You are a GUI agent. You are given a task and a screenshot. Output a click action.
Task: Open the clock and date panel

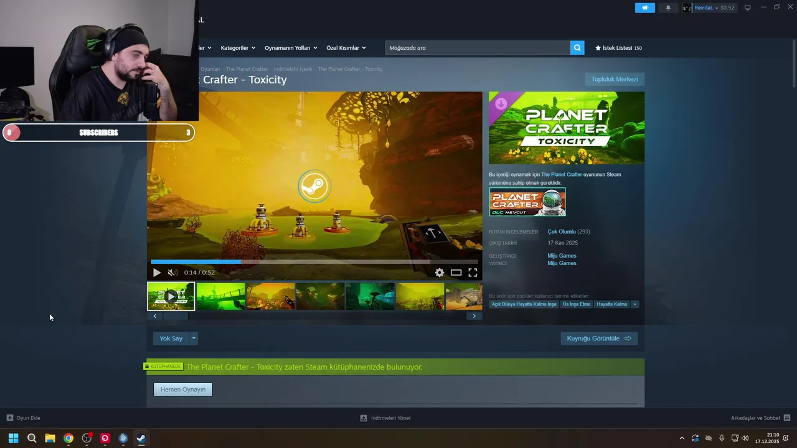click(767, 438)
